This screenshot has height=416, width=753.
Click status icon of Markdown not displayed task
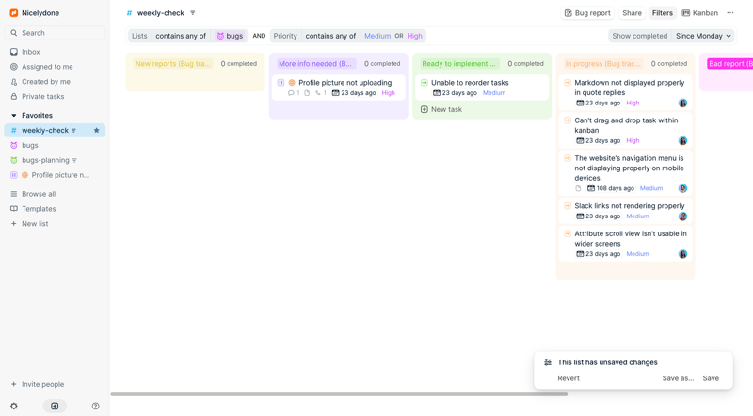tap(568, 83)
